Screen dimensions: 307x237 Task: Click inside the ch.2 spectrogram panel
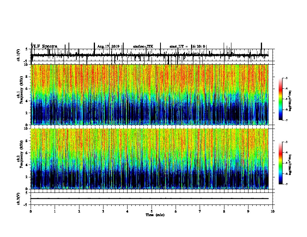tap(150, 159)
